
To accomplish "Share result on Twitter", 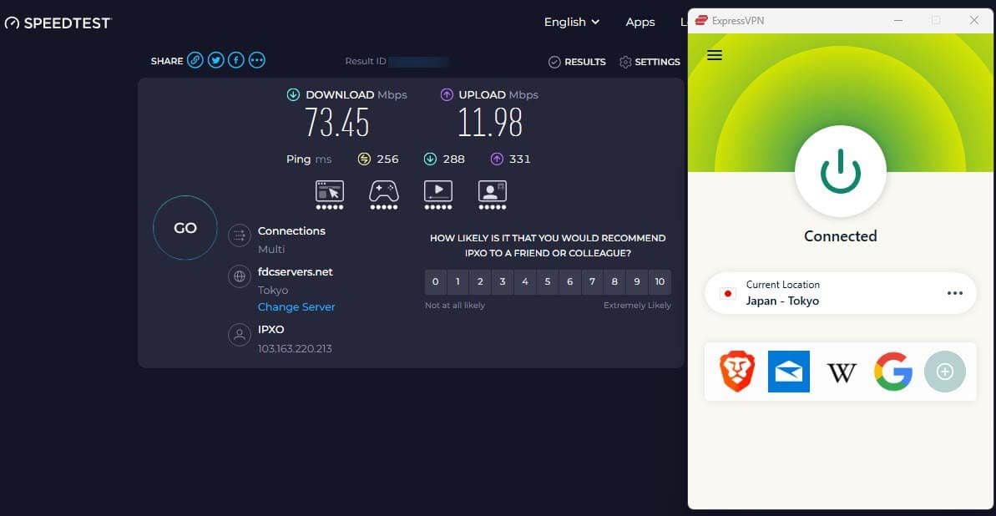I will pyautogui.click(x=216, y=60).
